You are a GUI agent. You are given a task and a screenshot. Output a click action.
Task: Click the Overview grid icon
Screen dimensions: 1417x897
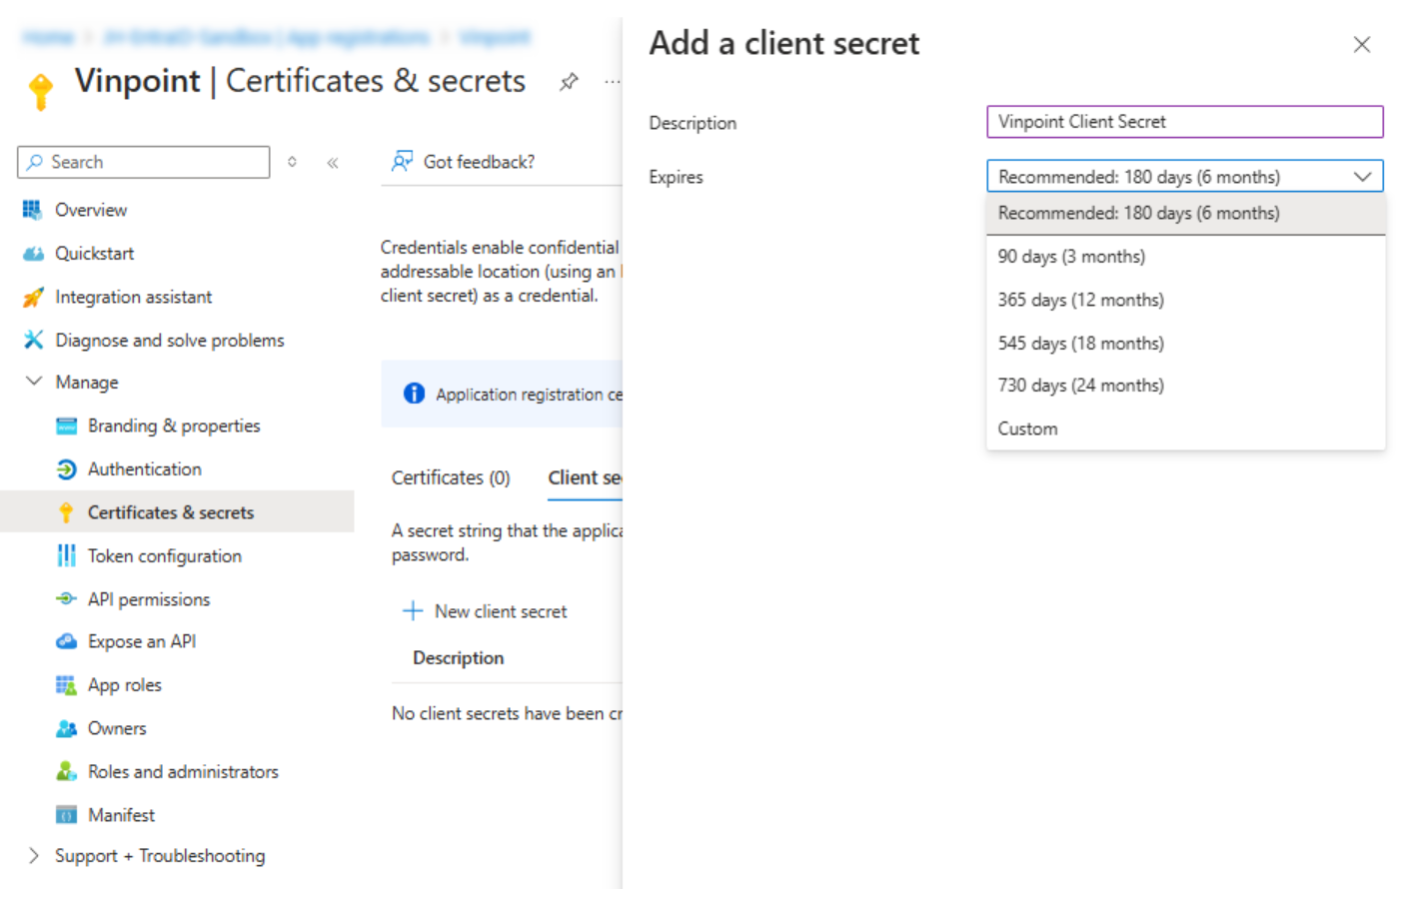pos(33,210)
